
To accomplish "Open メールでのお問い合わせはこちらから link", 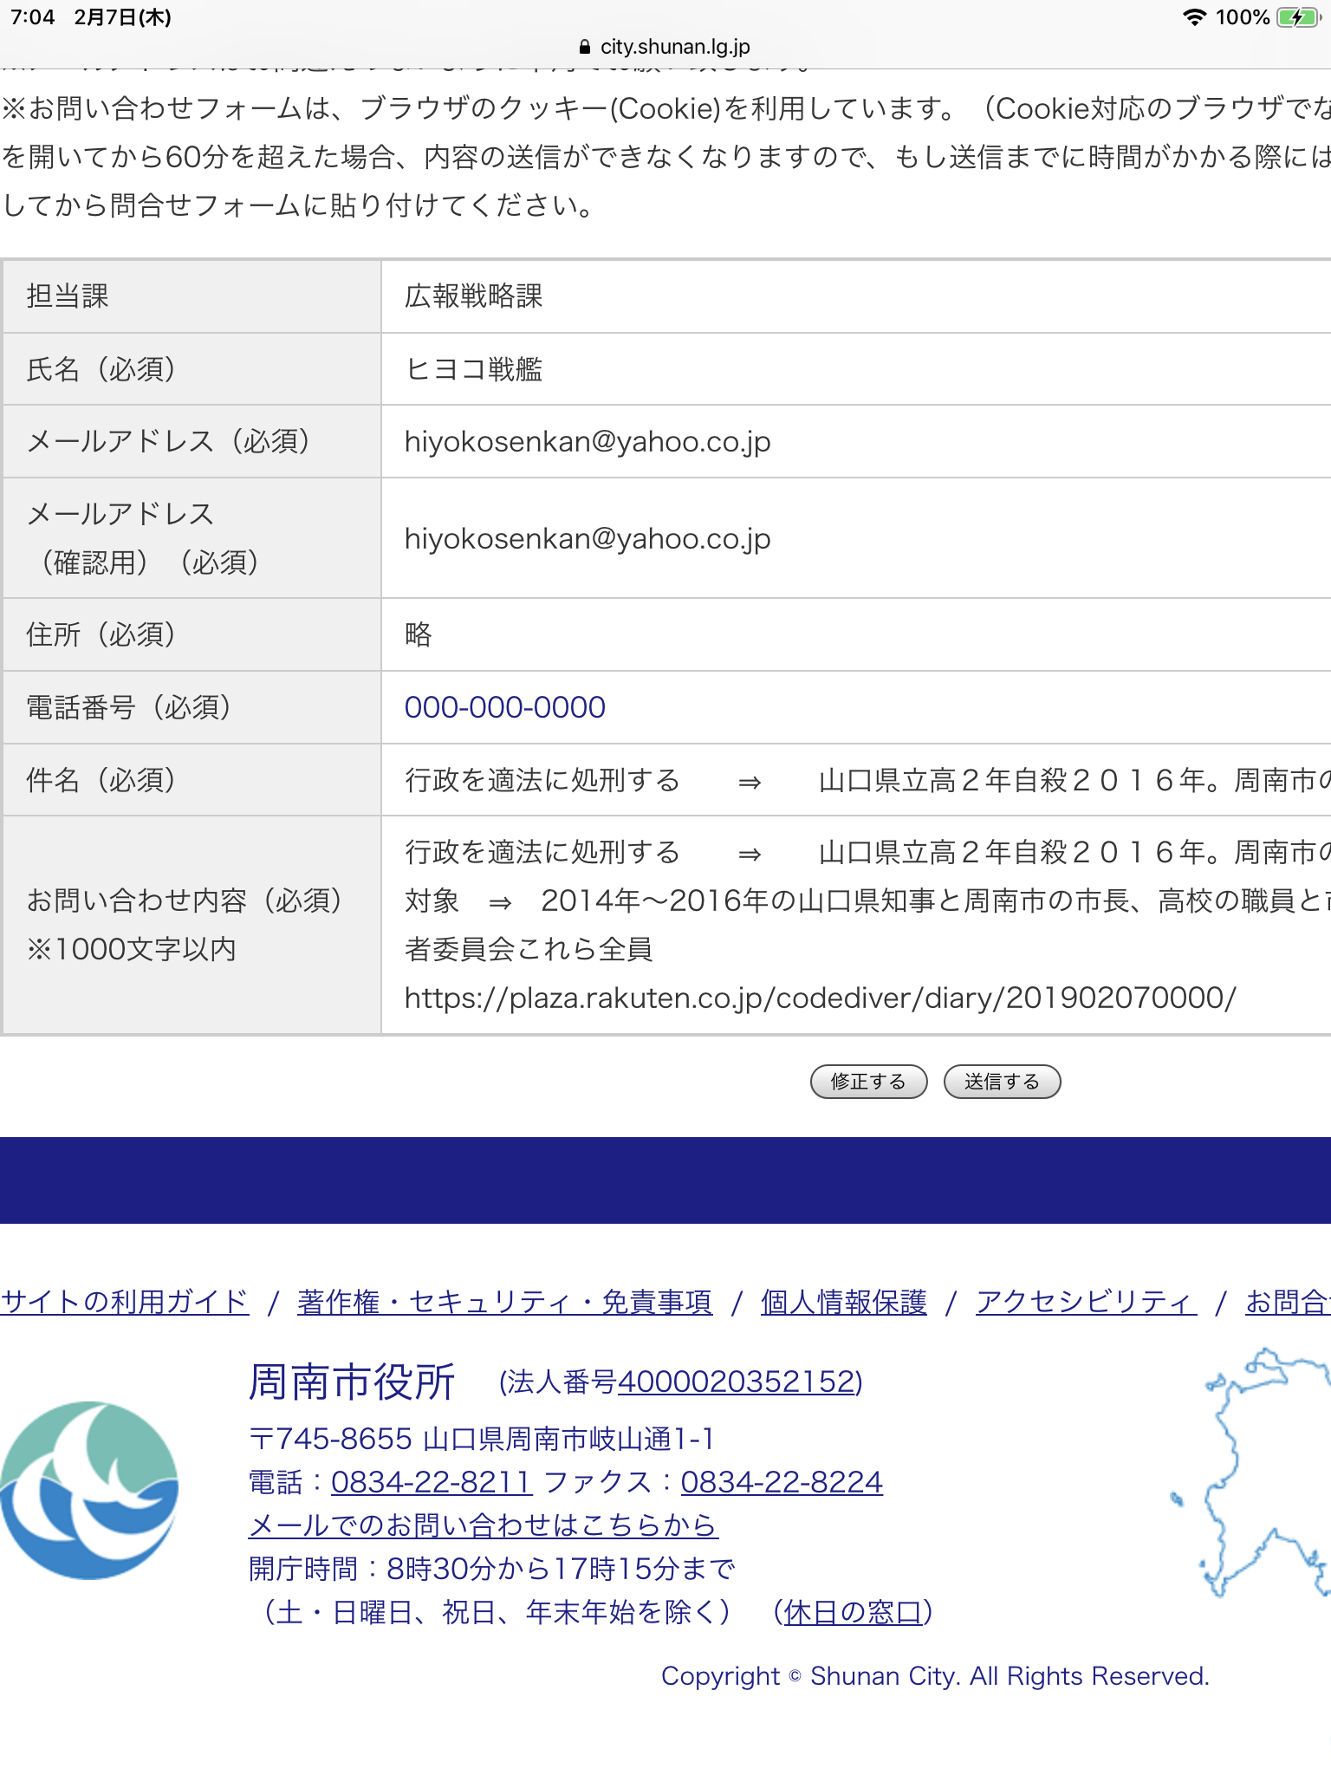I will 483,1525.
